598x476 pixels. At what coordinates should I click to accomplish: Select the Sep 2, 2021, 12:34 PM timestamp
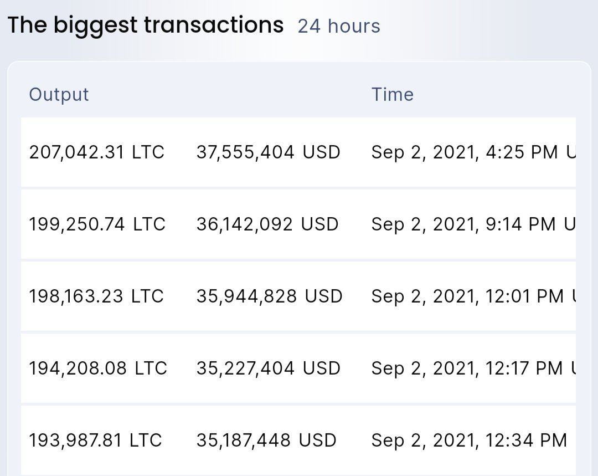pyautogui.click(x=469, y=440)
